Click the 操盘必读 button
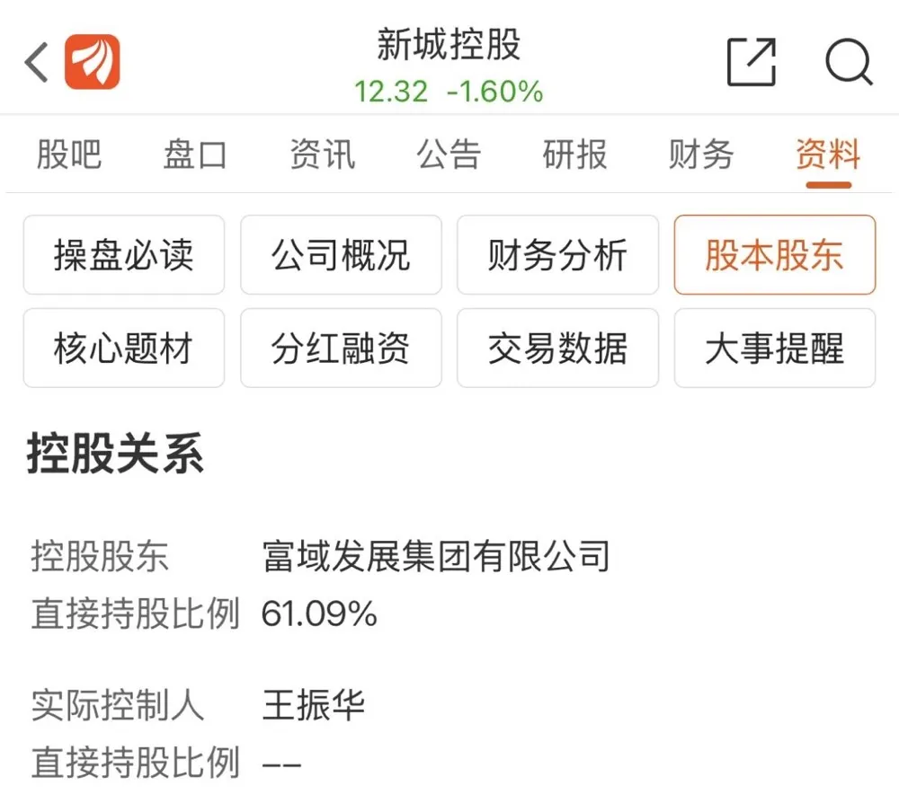The height and width of the screenshot is (812, 899). (x=124, y=255)
